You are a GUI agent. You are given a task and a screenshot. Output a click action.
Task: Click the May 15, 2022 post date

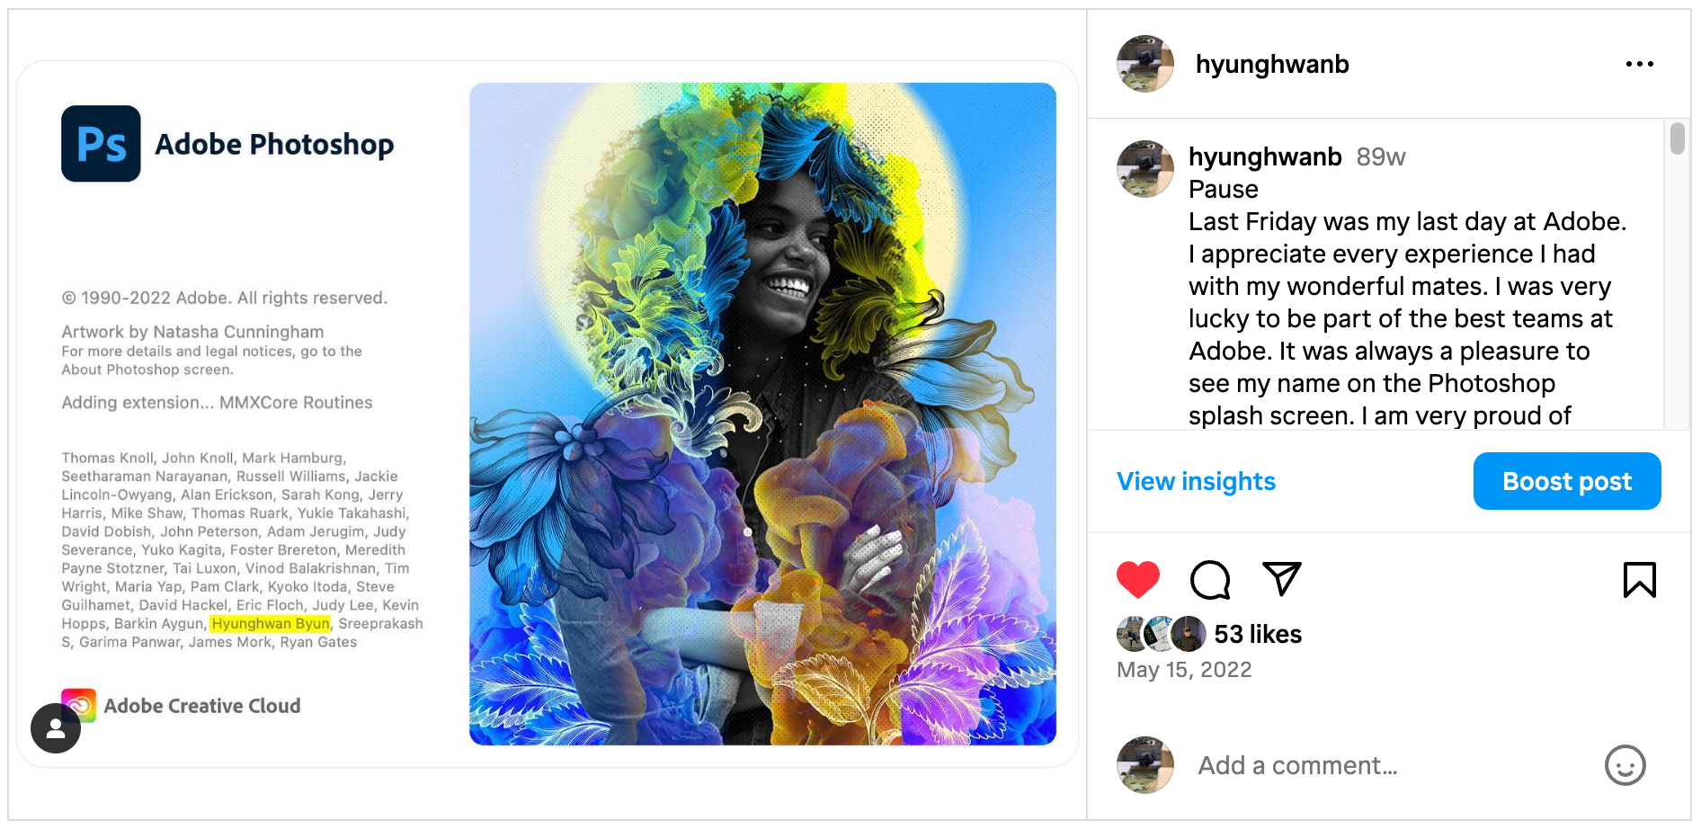1183,670
